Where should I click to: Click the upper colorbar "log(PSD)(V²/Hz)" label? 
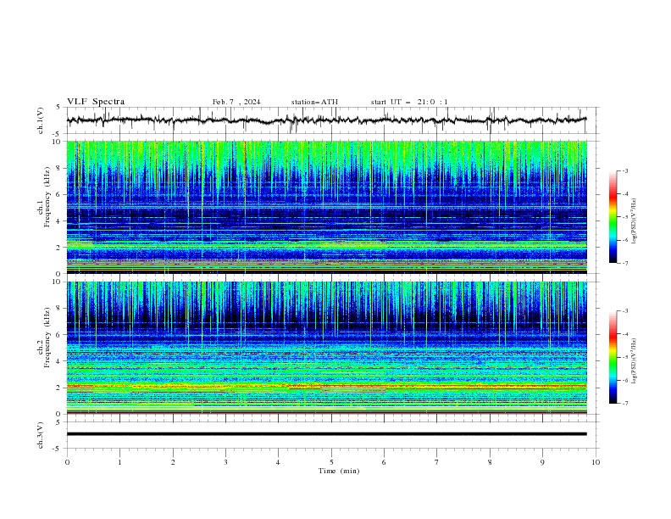(635, 221)
